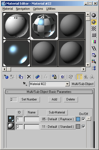This screenshot has height=150, width=99.
Task: Select the checkered sample sphere slot
Action: tap(44, 26)
